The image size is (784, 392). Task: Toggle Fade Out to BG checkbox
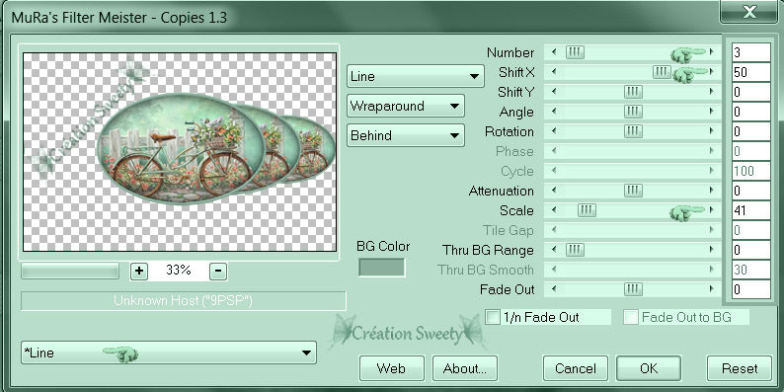point(631,317)
